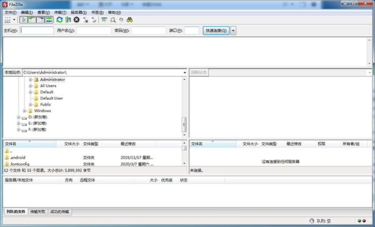Screen dimensions: 375x227
Task: Open directory listing filters dialog
Action: tap(104, 20)
